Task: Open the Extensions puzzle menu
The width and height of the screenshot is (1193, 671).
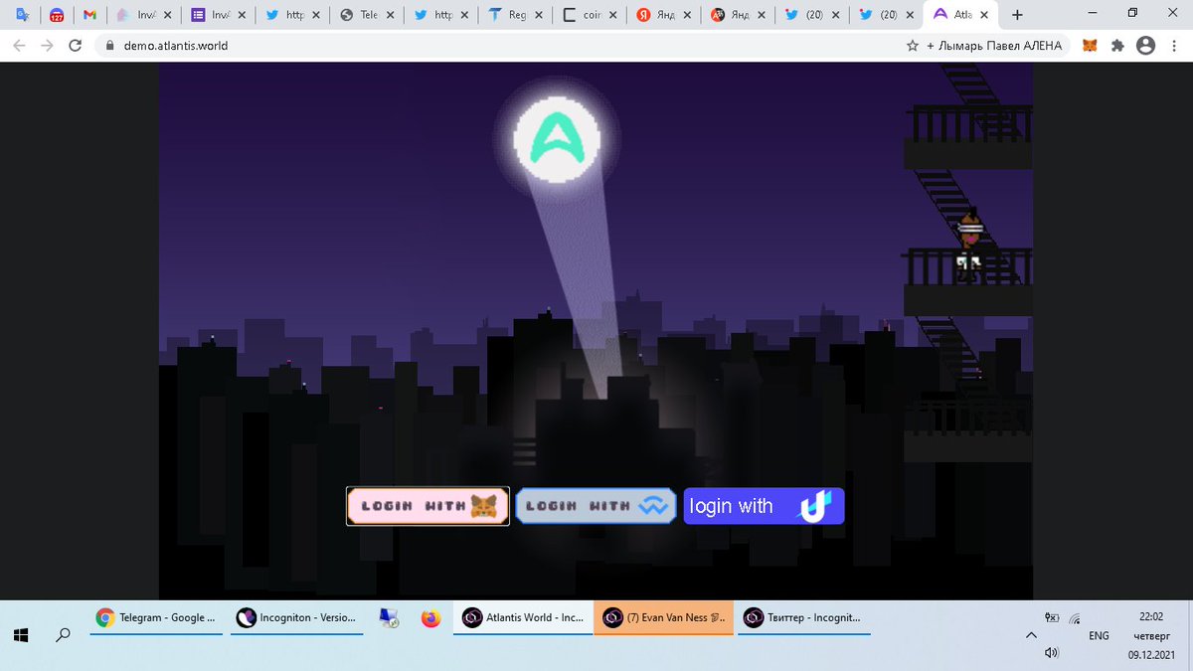Action: (x=1117, y=46)
